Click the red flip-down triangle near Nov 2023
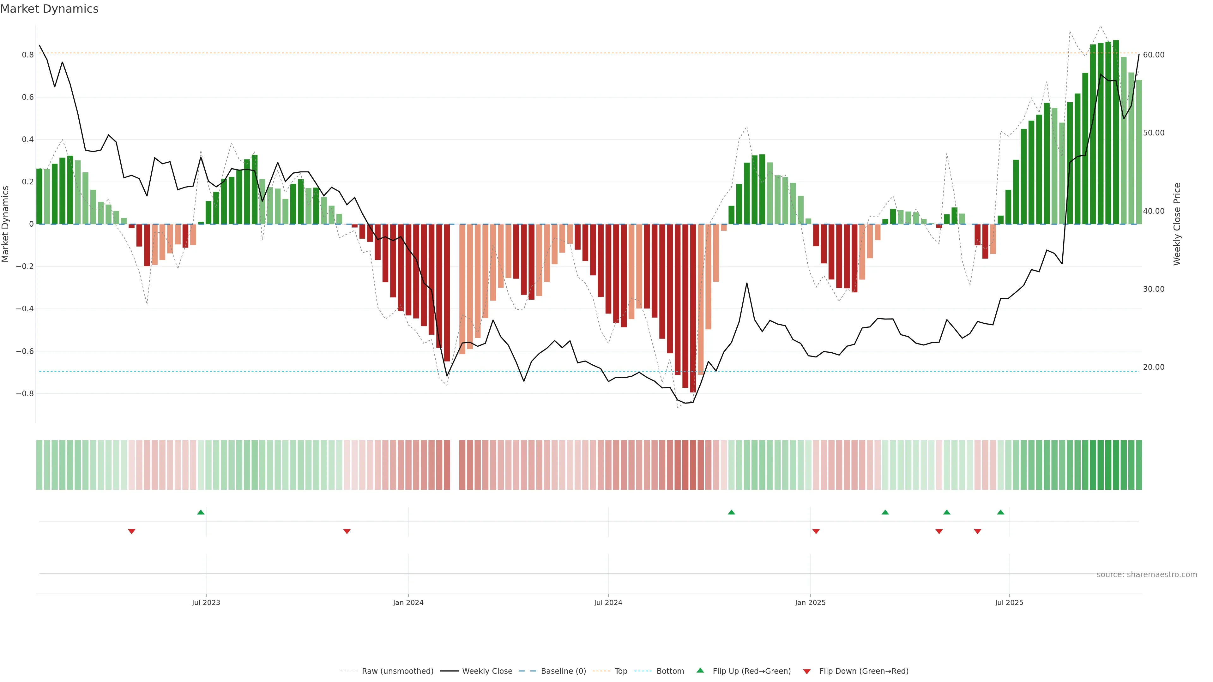The image size is (1213, 682). point(347,531)
